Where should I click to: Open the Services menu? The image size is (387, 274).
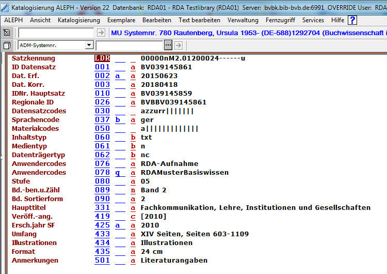tap(313, 20)
